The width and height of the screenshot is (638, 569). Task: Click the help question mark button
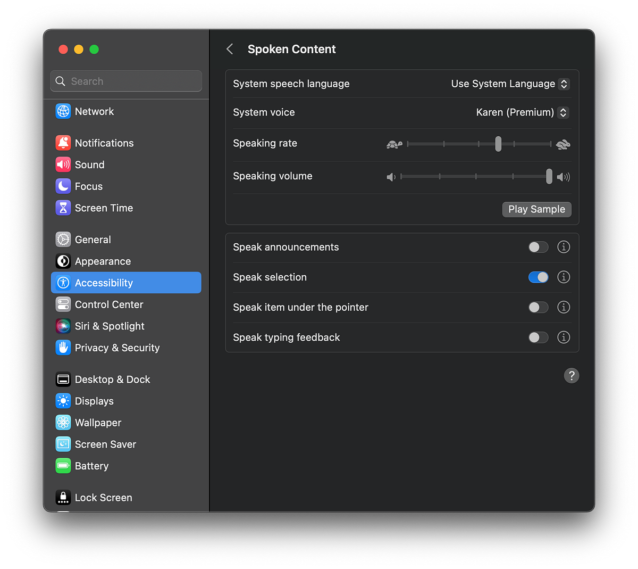pos(572,376)
